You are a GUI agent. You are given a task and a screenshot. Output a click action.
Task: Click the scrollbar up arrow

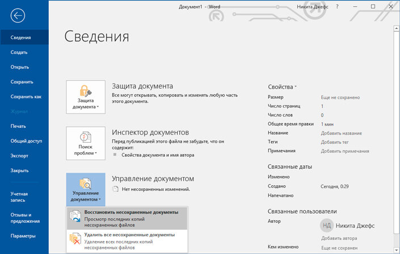tap(397, 28)
